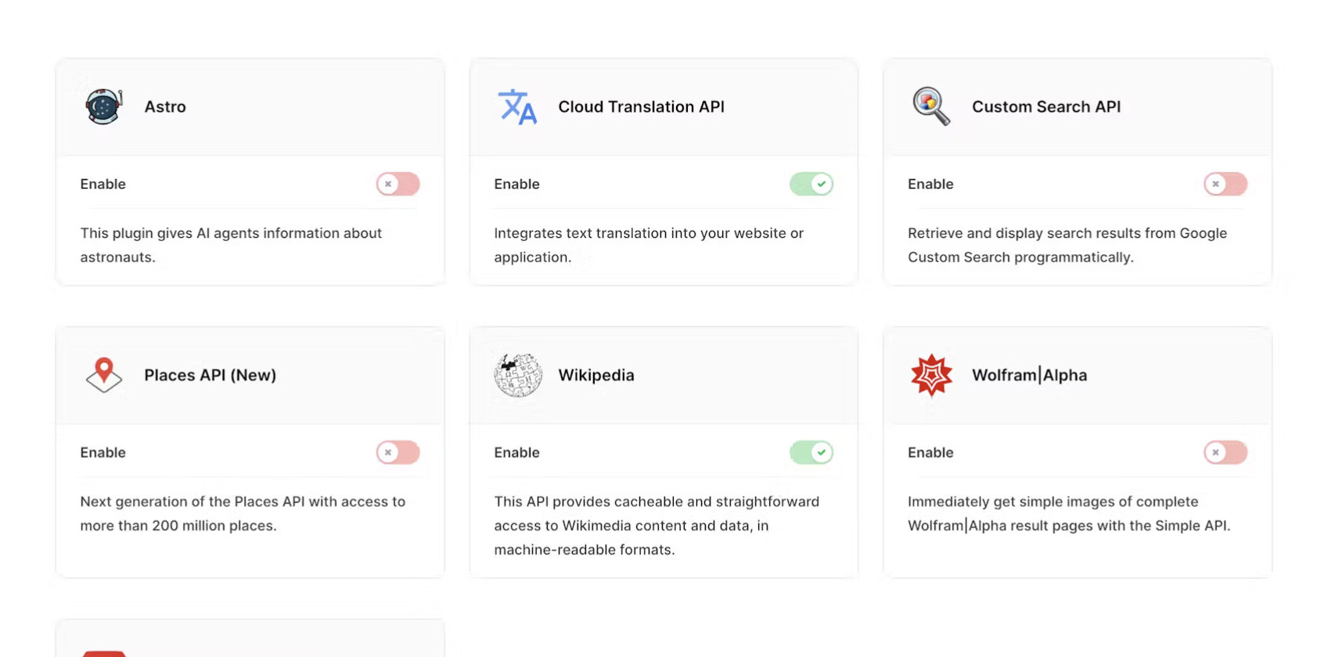Screen dimensions: 1324x657
Task: Click the Enable label in the Places API card
Action: coord(103,452)
